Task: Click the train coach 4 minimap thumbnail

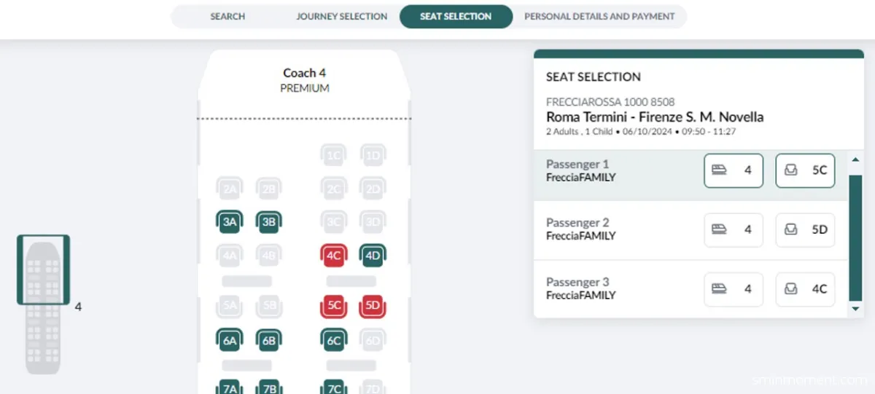Action: [43, 269]
